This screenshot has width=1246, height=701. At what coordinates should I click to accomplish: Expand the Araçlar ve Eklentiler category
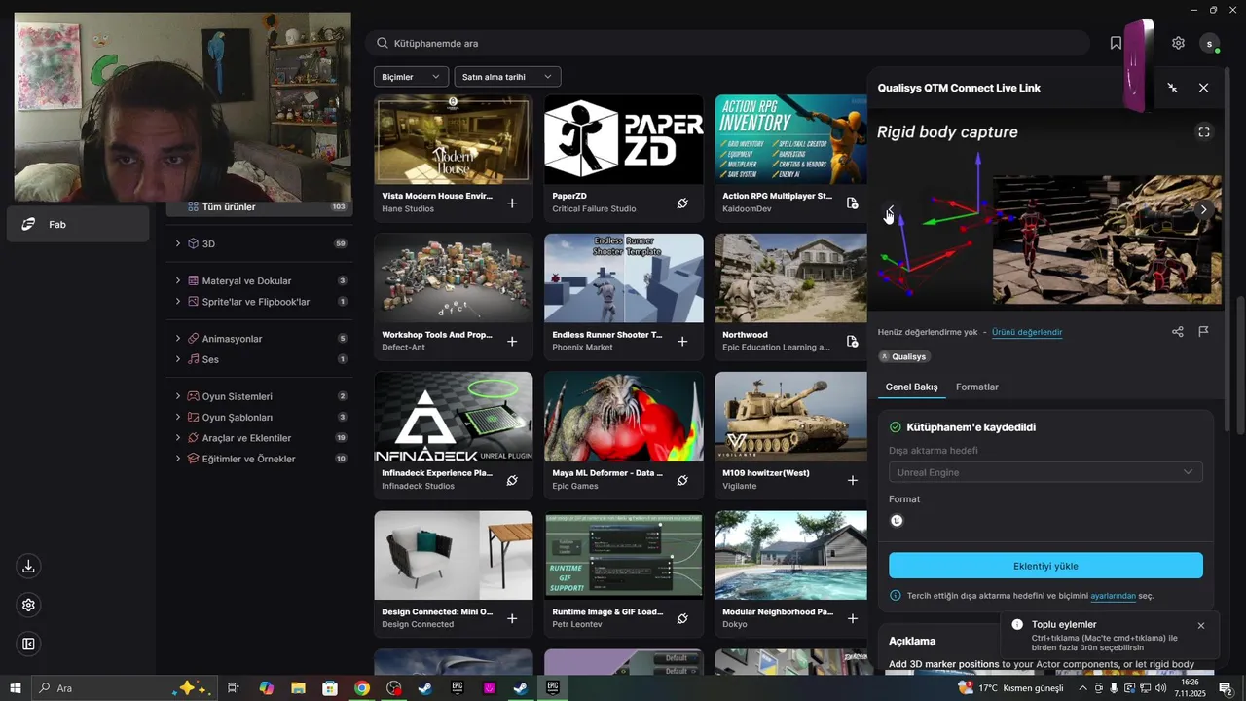coord(178,438)
